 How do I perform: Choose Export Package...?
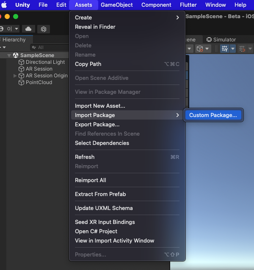coord(127,124)
